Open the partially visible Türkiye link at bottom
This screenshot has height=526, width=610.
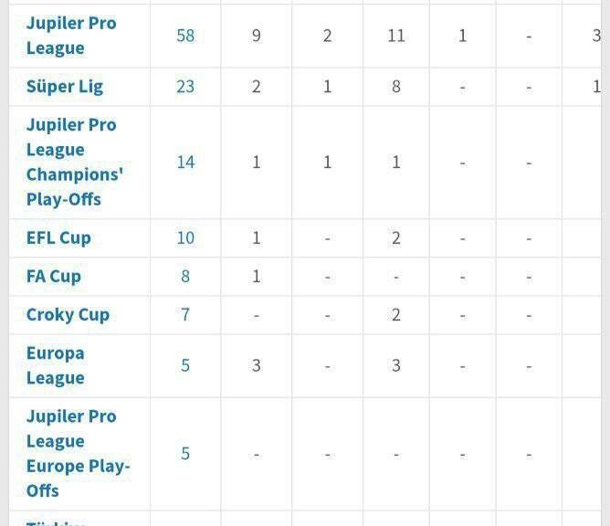pyautogui.click(x=56, y=523)
